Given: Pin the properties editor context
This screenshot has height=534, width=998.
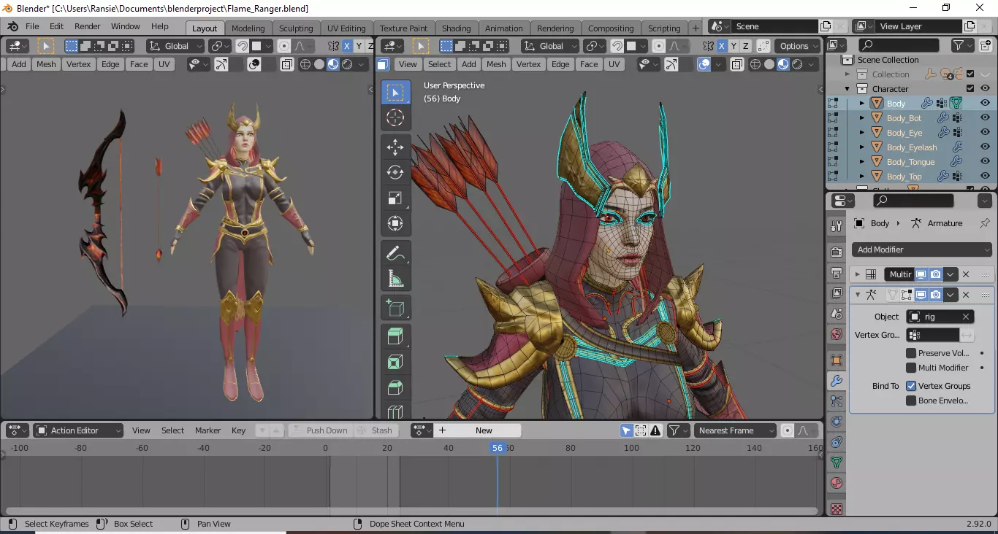Looking at the screenshot, I should 984,223.
